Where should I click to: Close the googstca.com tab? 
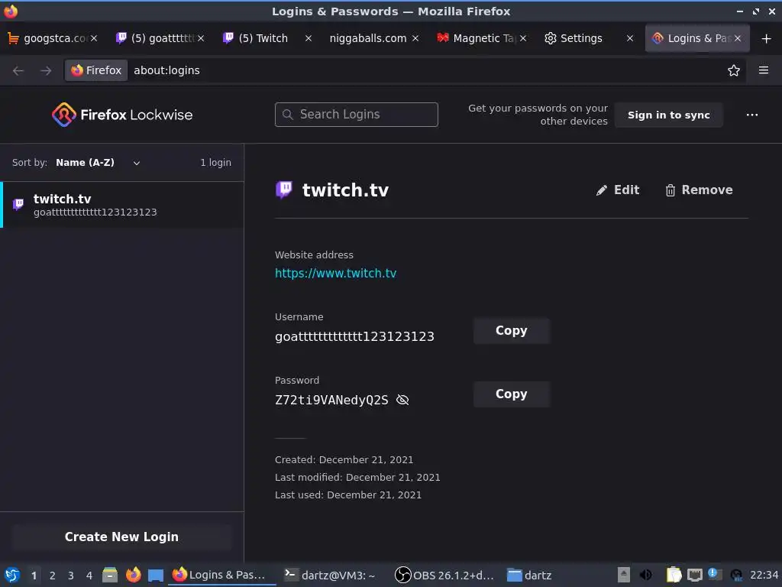point(94,38)
